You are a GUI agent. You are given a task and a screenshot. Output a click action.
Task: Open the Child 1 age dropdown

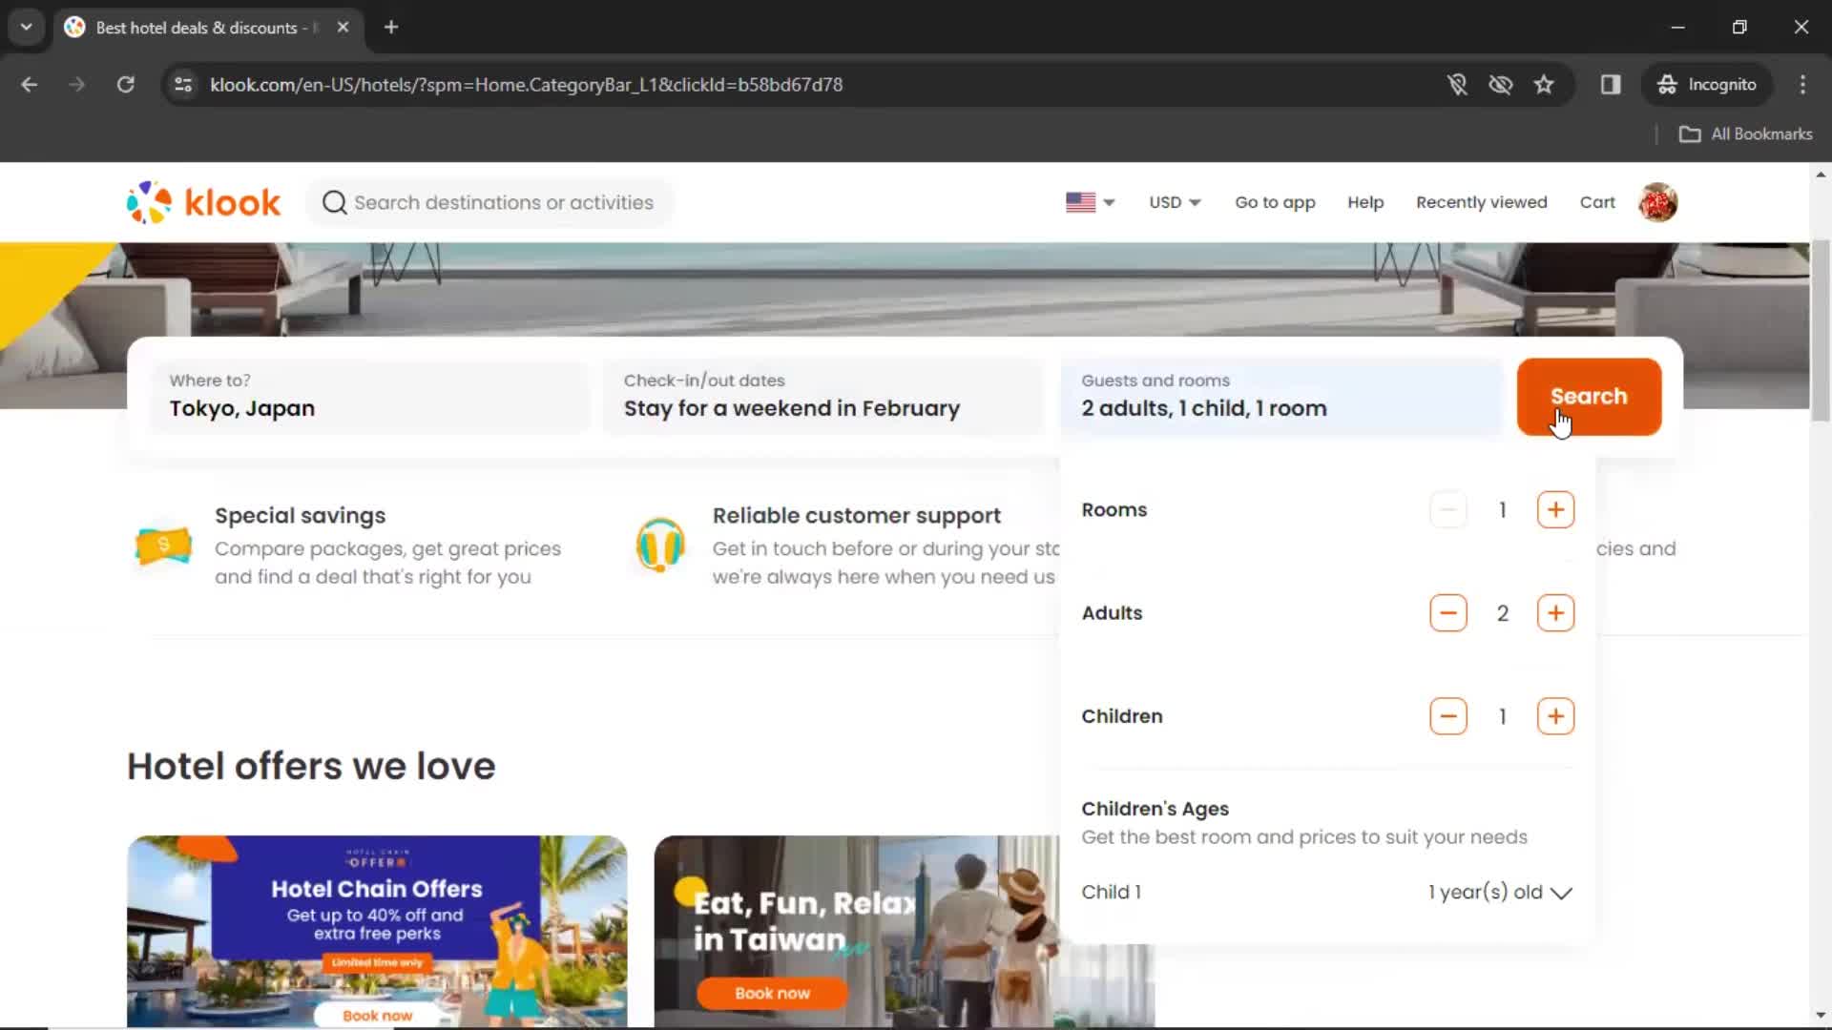pyautogui.click(x=1499, y=893)
